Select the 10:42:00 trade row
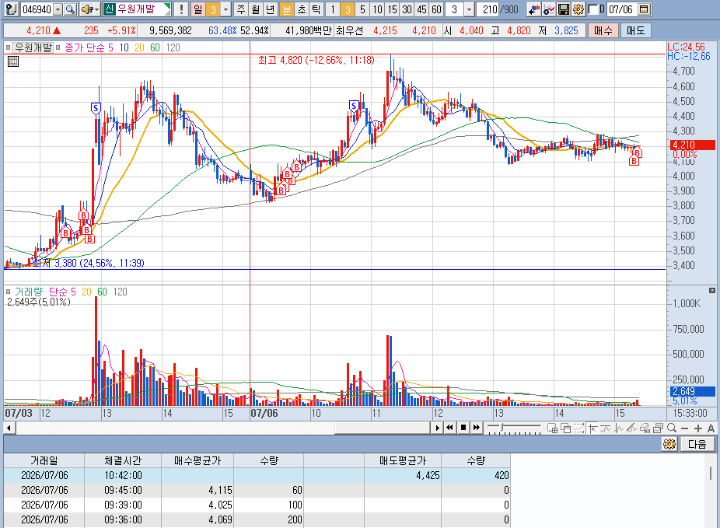Screen dimensions: 720x528 click(257, 475)
